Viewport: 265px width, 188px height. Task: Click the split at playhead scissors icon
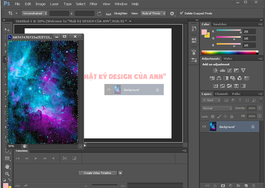point(65,158)
